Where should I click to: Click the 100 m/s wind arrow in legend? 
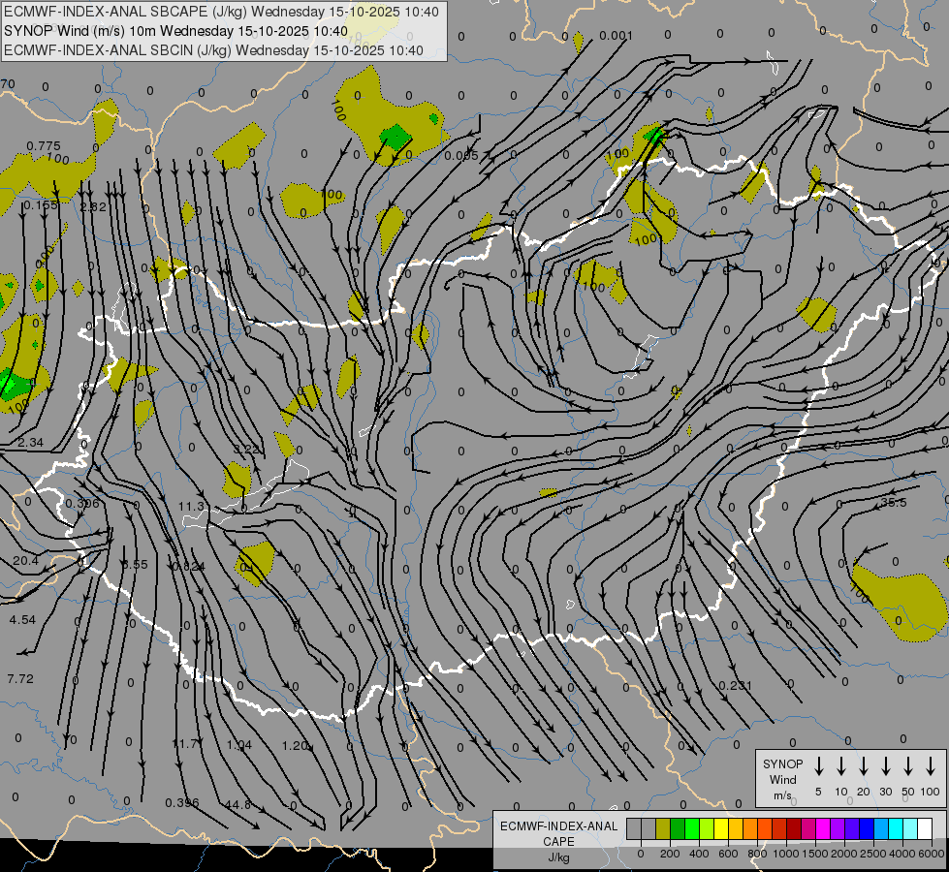[x=931, y=766]
